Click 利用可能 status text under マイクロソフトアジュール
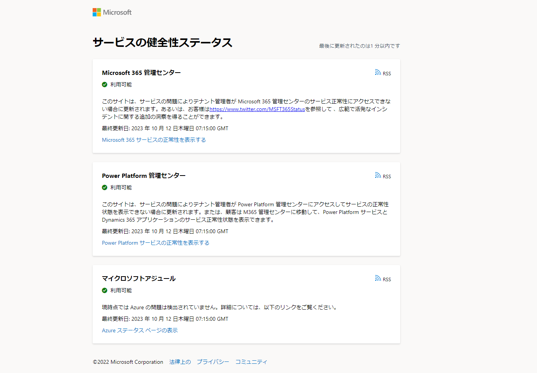The height and width of the screenshot is (373, 537). [121, 290]
